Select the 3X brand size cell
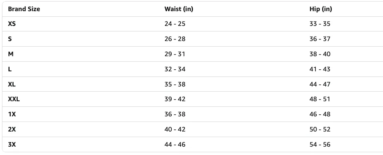 click(x=12, y=144)
